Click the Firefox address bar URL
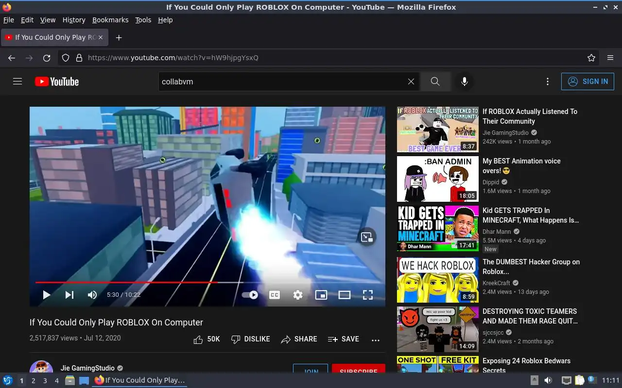 pos(173,58)
